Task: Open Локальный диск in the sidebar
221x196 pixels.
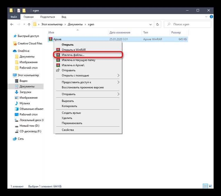Action: pyautogui.click(x=29, y=120)
